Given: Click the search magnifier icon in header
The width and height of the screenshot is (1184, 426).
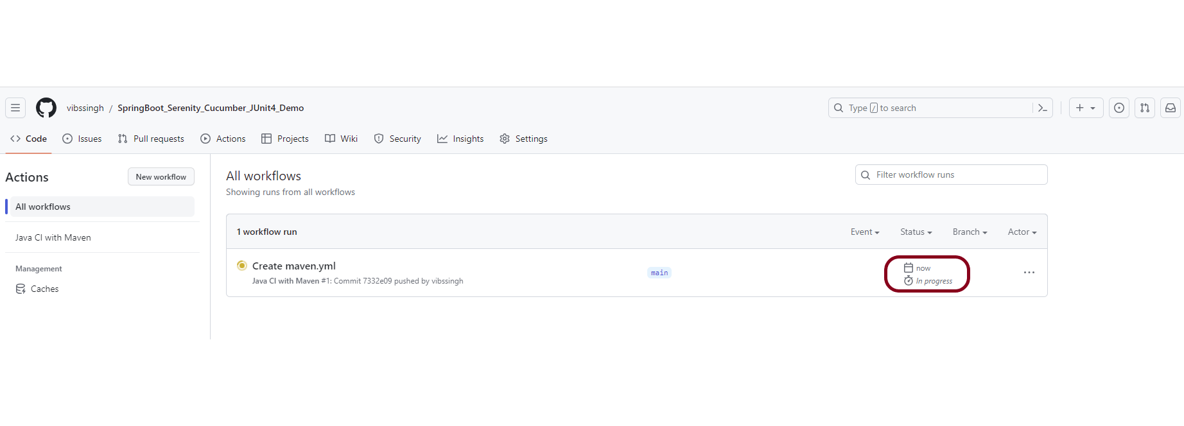Looking at the screenshot, I should [x=839, y=108].
